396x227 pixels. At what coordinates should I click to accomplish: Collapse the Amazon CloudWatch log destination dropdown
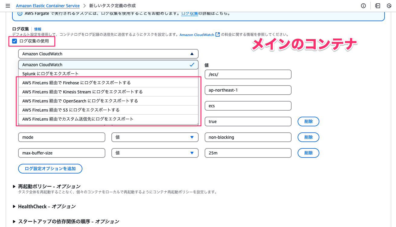coord(108,54)
